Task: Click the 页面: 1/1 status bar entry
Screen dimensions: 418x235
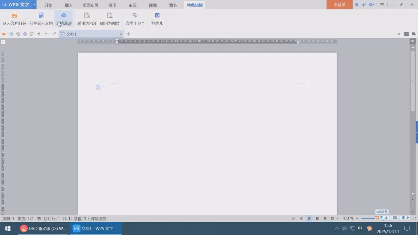Action: point(26,219)
